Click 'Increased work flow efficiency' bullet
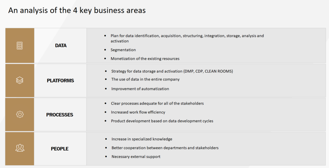The width and height of the screenshot is (329, 168). tap(138, 112)
